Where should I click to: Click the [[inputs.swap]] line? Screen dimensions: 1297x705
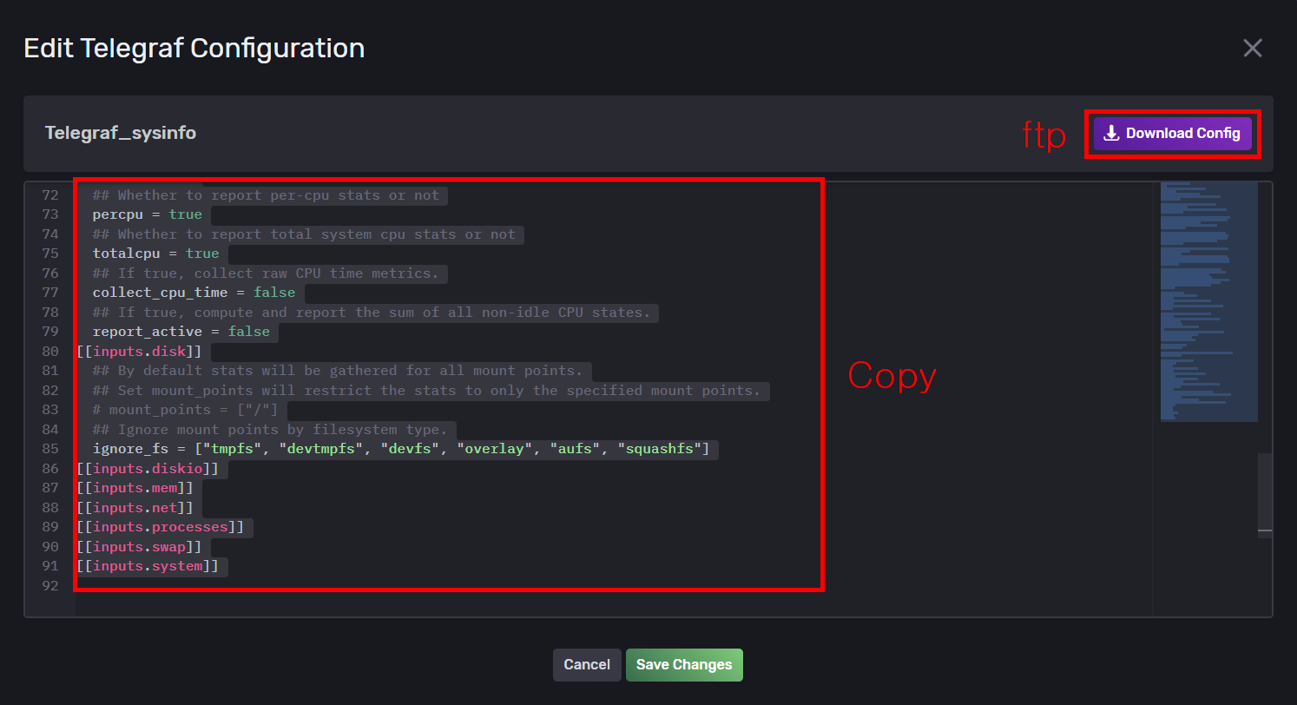139,547
